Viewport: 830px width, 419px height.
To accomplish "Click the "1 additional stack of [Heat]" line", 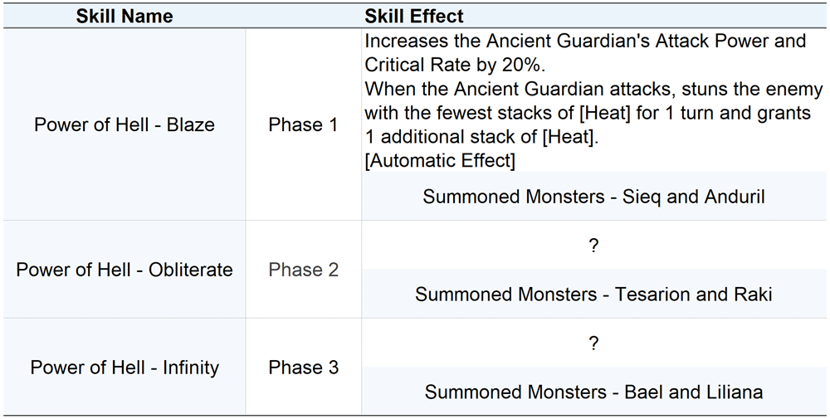I will click(x=481, y=137).
